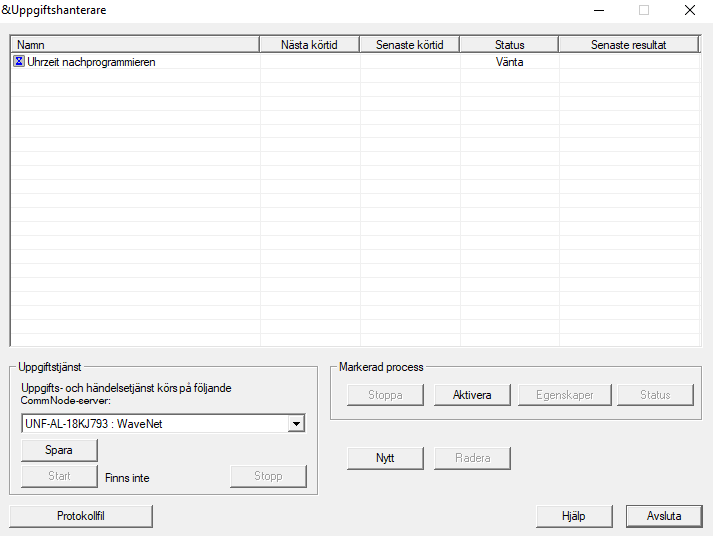Click the Senaste resultat column header
The height and width of the screenshot is (536, 713).
tap(628, 45)
